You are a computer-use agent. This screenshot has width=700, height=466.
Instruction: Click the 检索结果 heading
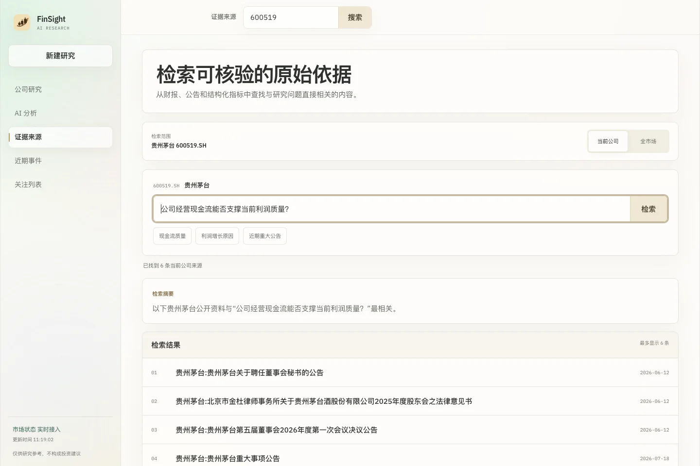pos(166,345)
